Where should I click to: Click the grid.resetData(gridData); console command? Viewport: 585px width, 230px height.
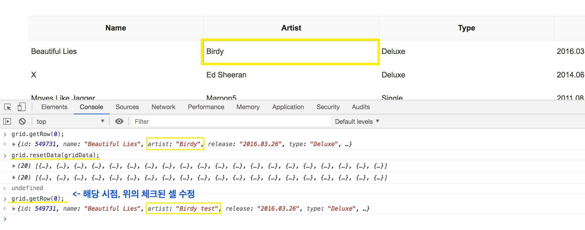coord(55,155)
